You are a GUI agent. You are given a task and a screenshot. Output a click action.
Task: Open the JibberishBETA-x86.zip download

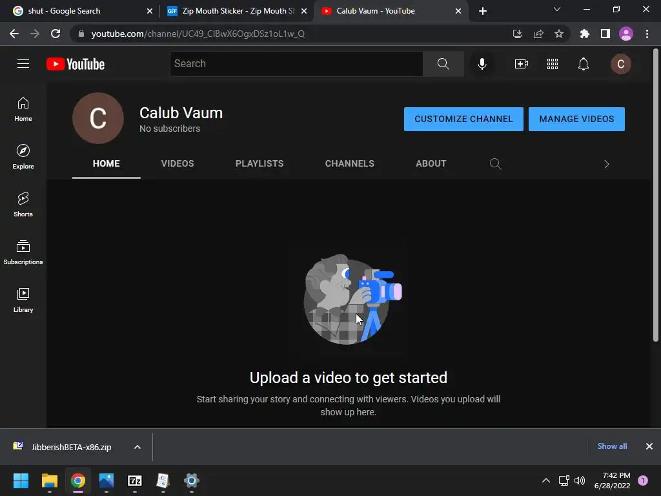coord(71,447)
